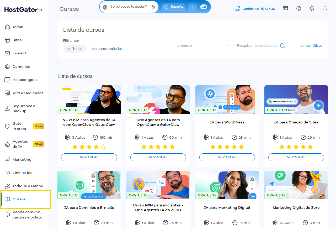Click the Indique e Ganhe hand icon
Image resolution: width=336 pixels, height=229 pixels.
click(7, 186)
